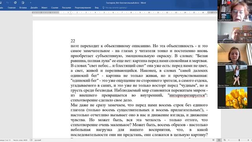252x142 pixels.
Task: Click the text "стихотворение сделало свое дело."
Action: coord(102,100)
